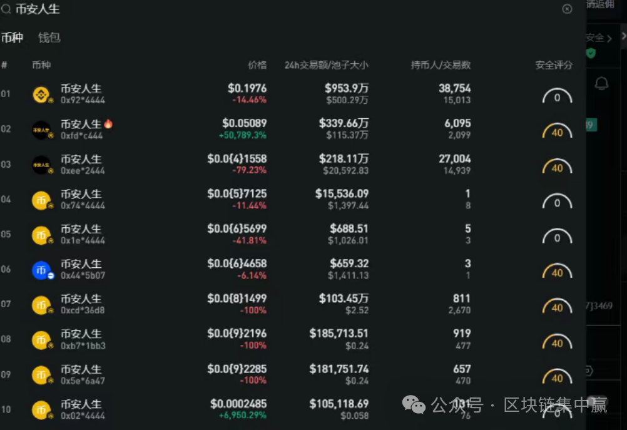Select the 币种 tab
The height and width of the screenshot is (430, 627).
[12, 38]
